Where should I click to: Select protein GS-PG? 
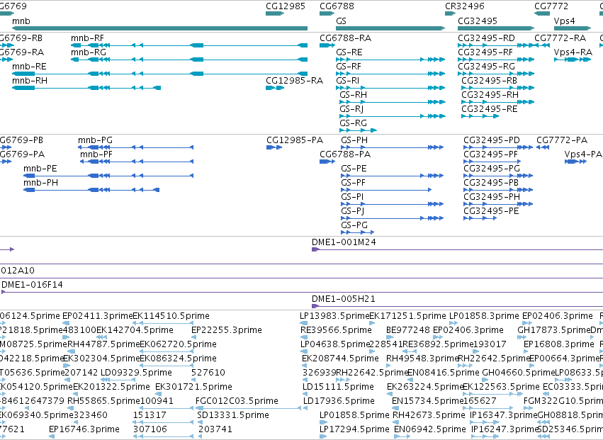pos(357,232)
